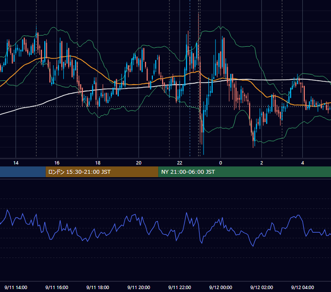The image size is (331, 292).
Task: Click the 0 hour label on price chart axis
Action: pyautogui.click(x=221, y=163)
